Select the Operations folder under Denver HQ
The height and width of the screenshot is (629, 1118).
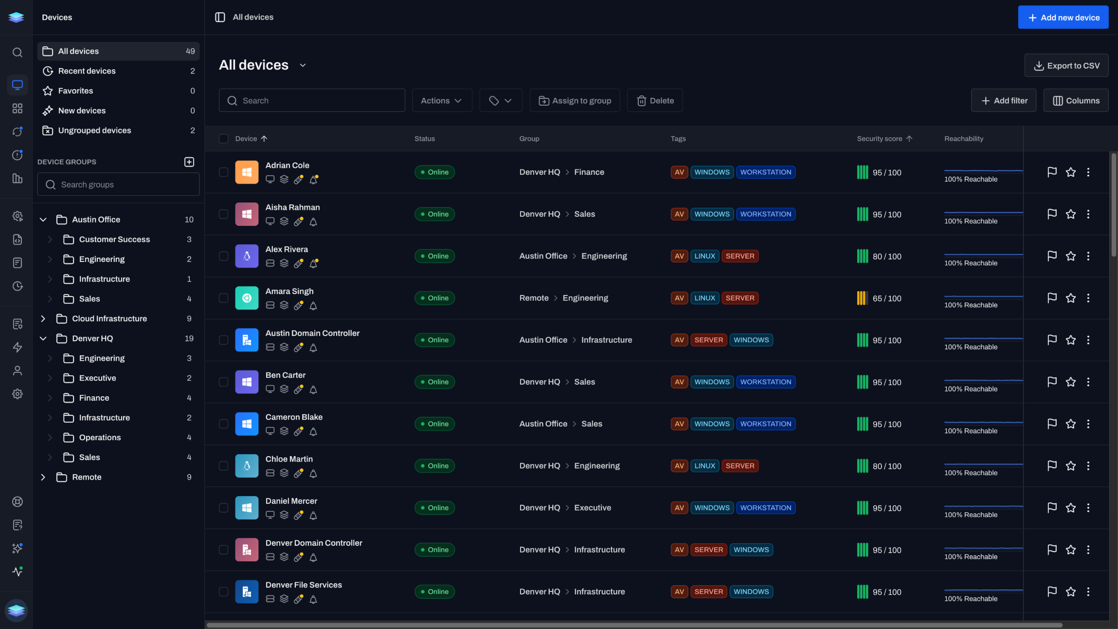[118, 437]
